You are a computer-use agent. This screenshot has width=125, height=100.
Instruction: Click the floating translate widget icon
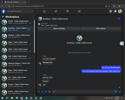click(x=122, y=43)
